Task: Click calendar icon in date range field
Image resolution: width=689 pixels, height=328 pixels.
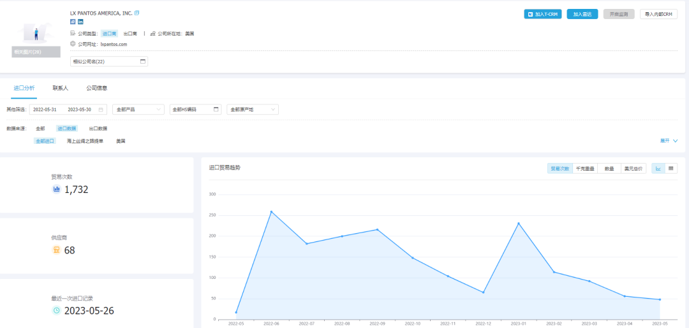Action: point(100,110)
